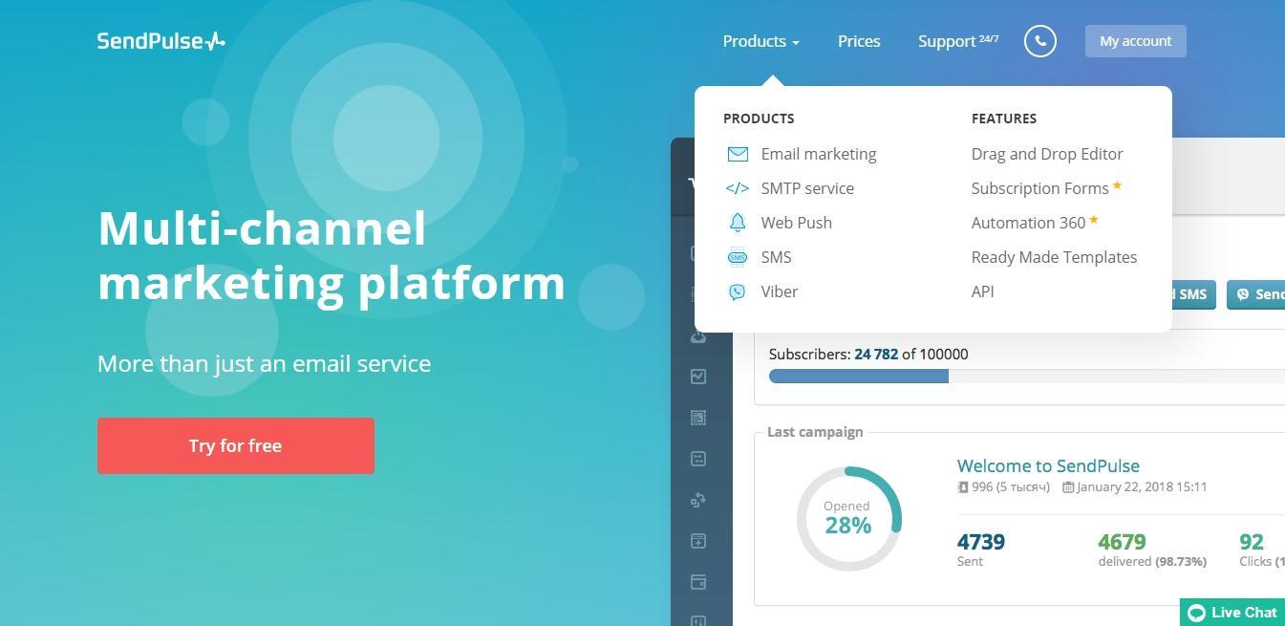Image resolution: width=1285 pixels, height=626 pixels.
Task: Click the 4679 delivered value
Action: coord(1122,542)
